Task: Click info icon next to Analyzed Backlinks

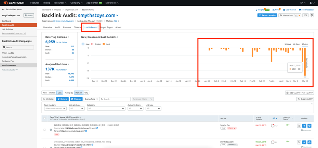Action: coord(68,64)
